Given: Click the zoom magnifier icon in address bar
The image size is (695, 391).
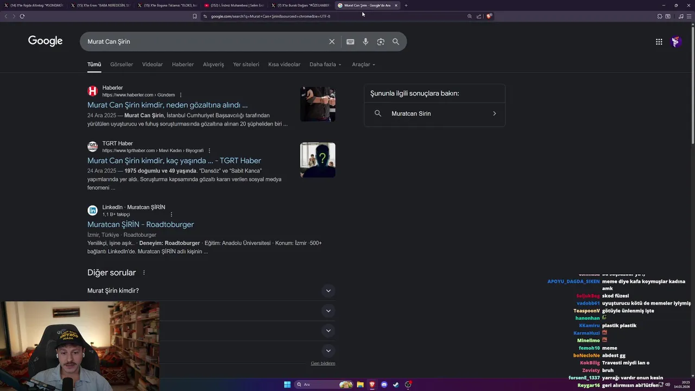Looking at the screenshot, I should pos(470,16).
